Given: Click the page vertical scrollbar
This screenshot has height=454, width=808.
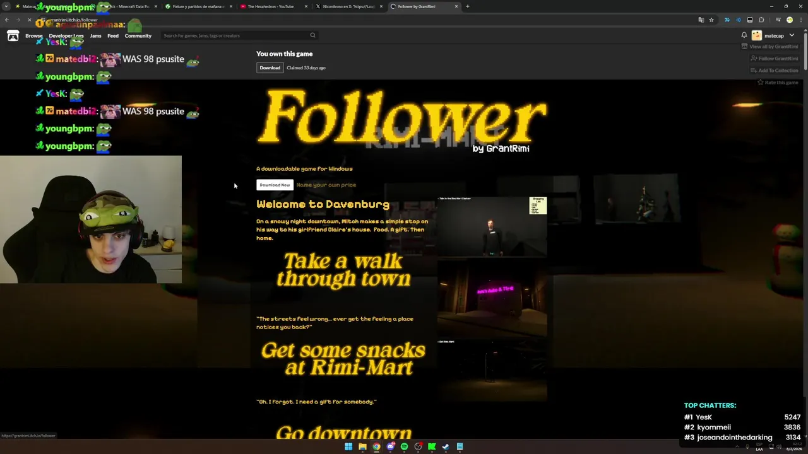Looking at the screenshot, I should 805,50.
